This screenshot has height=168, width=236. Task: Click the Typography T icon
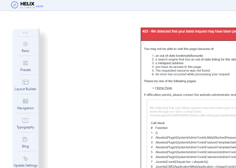[x=25, y=120]
